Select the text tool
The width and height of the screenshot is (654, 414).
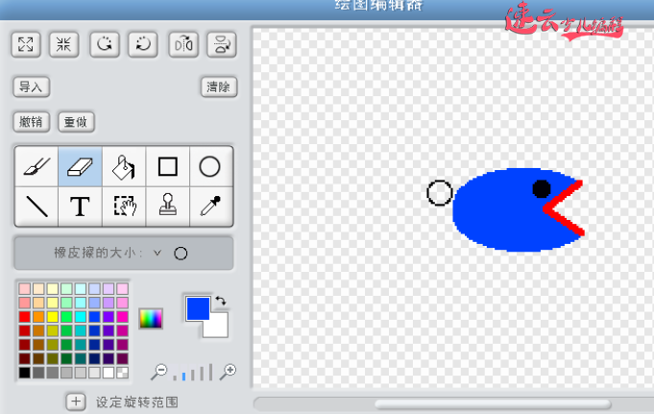[x=80, y=206]
